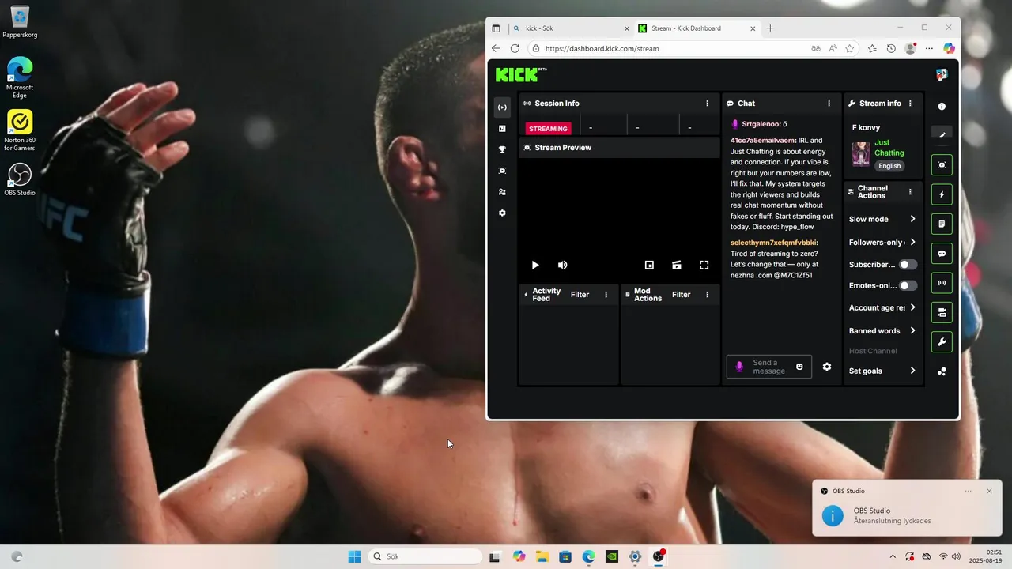Click the three-dots cluster icon at strip bottom
Screen dimensions: 1012x569
[942, 371]
